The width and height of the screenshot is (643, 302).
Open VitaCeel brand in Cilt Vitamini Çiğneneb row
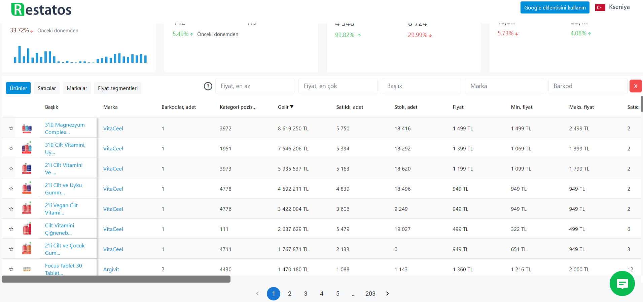pyautogui.click(x=113, y=229)
